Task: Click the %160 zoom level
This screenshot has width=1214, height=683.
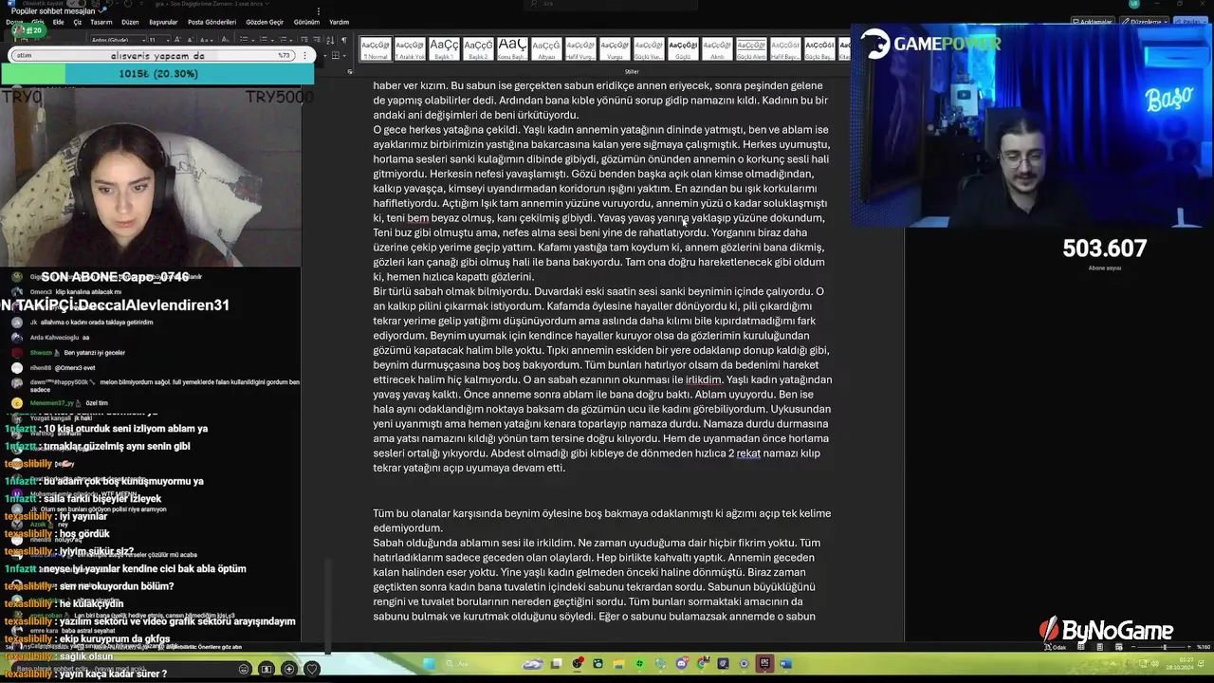Action: [x=1204, y=647]
